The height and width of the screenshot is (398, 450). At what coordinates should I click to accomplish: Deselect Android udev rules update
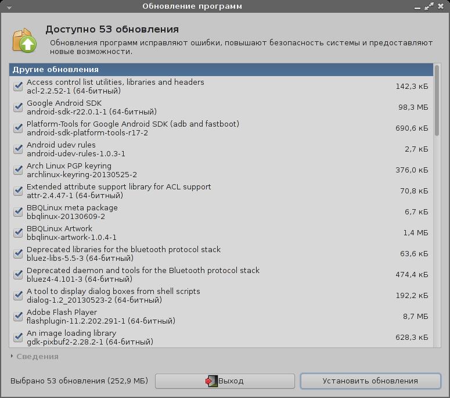[x=18, y=149]
